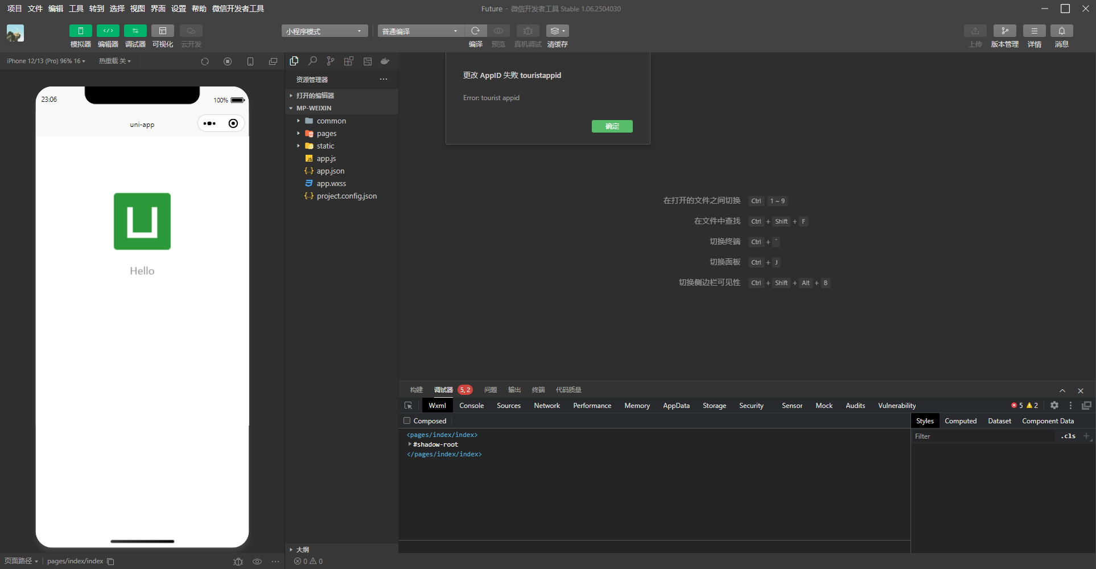The image size is (1096, 569).
Task: Open version management icon
Action: tap(1004, 31)
